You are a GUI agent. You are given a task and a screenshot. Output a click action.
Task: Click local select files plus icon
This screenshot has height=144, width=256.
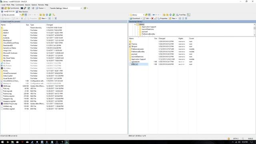pyautogui.click(x=50, y=18)
